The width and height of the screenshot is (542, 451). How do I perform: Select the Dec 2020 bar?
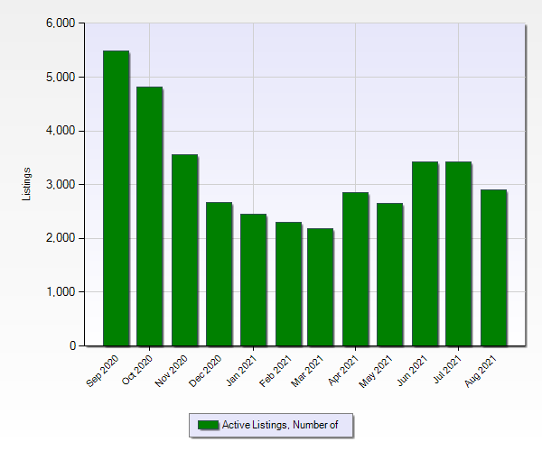click(x=219, y=274)
